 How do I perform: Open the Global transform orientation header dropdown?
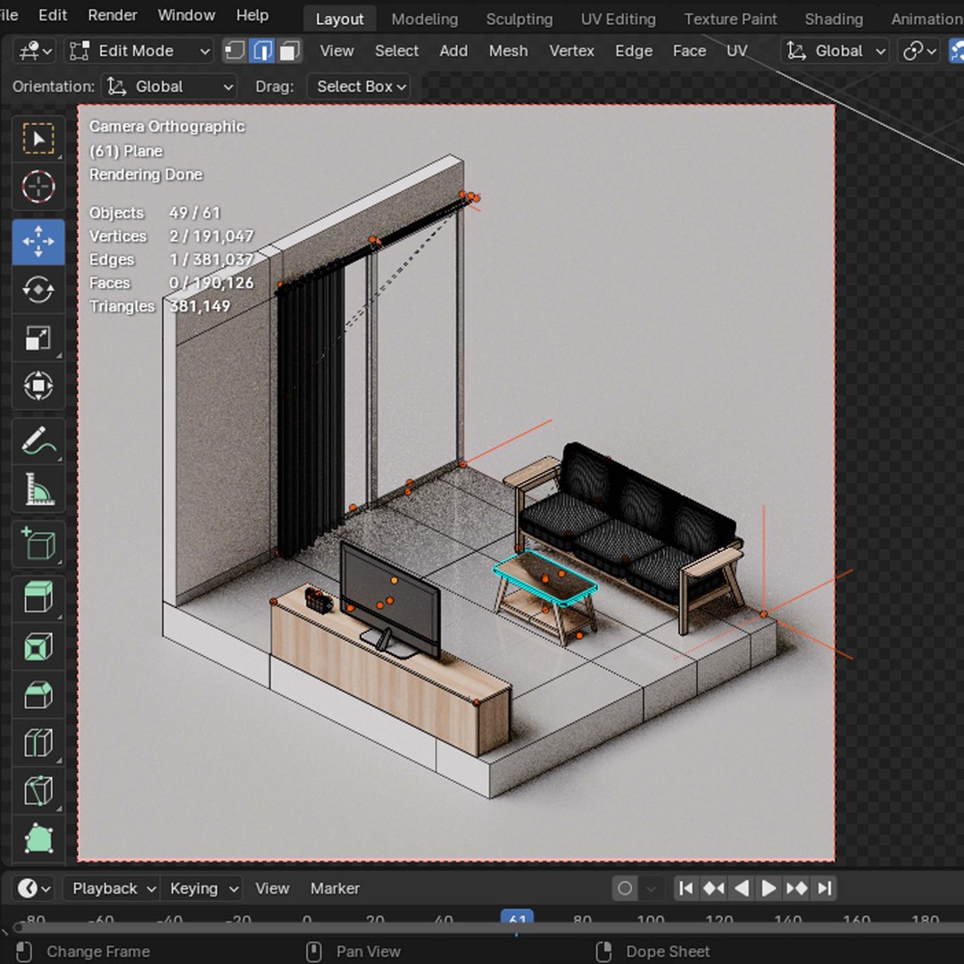pos(835,51)
